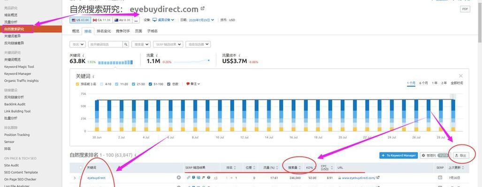Open Organic Traffic Insights in sidebar
Viewport: 482px width, 187px height.
pos(21,81)
